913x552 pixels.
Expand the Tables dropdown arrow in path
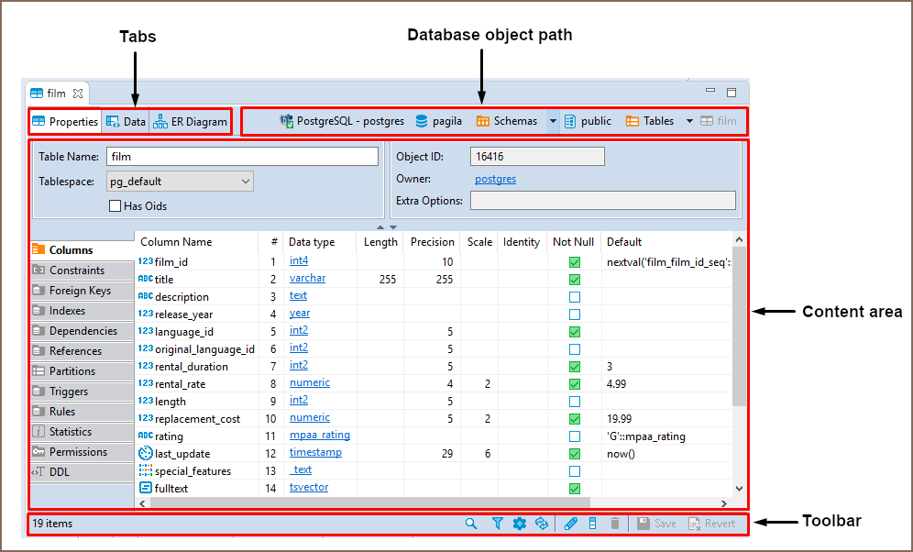click(689, 121)
